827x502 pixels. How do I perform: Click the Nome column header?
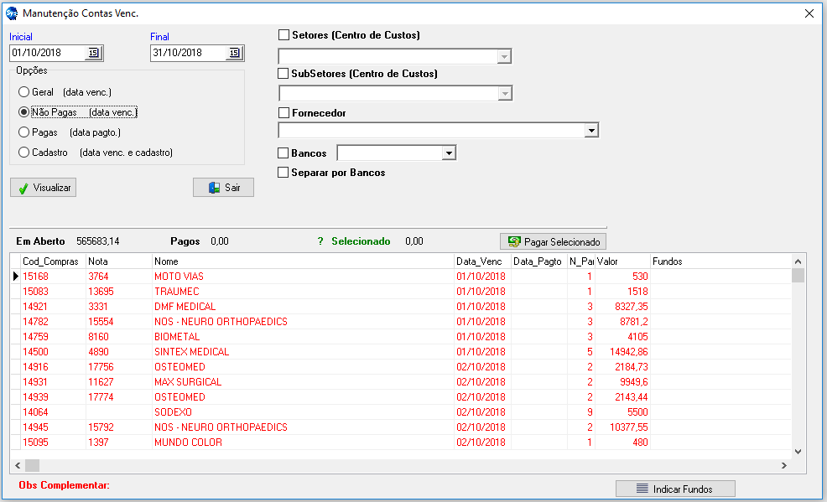tap(302, 261)
